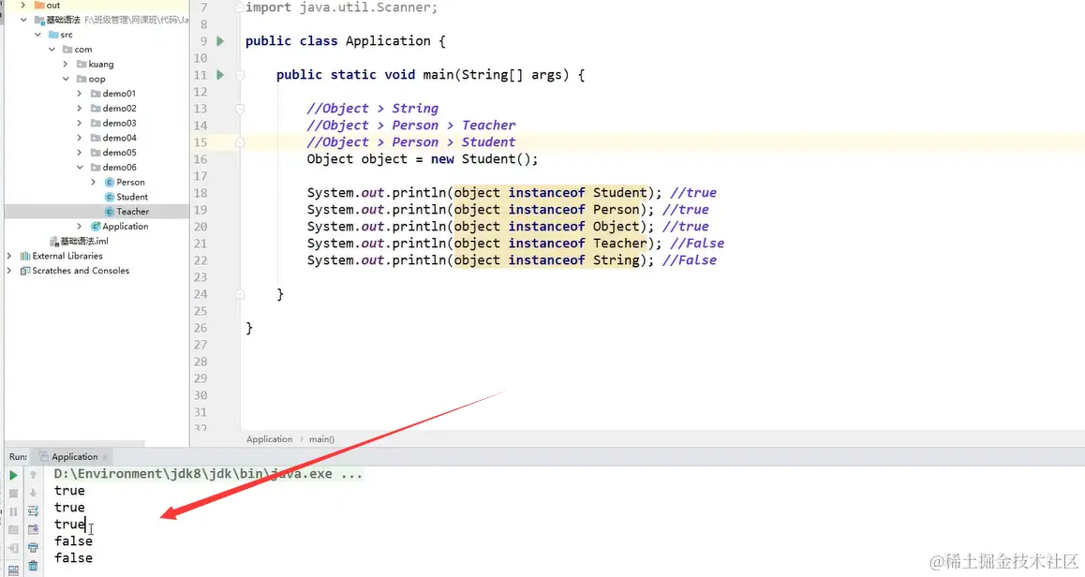Viewport: 1085px width, 577px height.
Task: Click Application in the editor breadcrumb
Action: click(x=269, y=439)
